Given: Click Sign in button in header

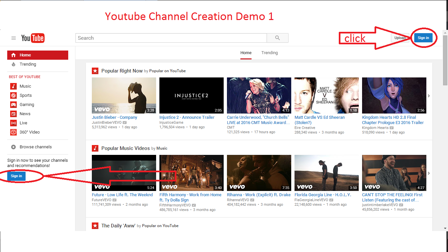Looking at the screenshot, I should pos(423,38).
